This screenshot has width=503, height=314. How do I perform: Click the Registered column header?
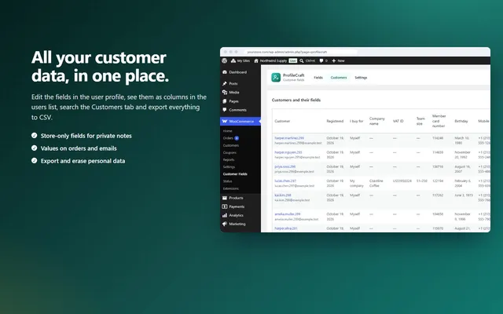(335, 121)
